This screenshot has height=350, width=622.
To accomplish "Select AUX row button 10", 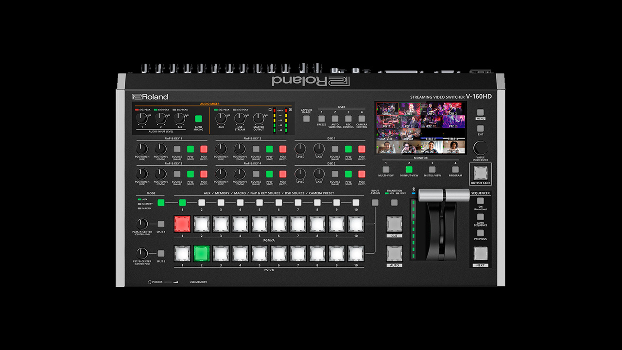I will 356,203.
